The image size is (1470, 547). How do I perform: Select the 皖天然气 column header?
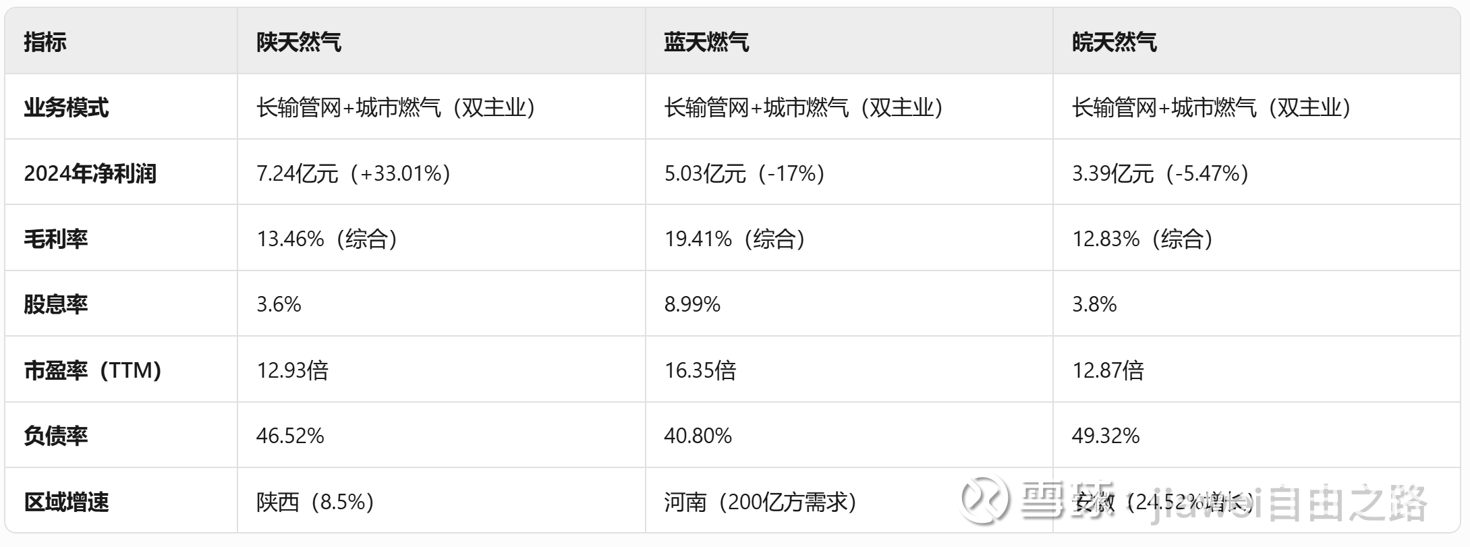click(1114, 42)
